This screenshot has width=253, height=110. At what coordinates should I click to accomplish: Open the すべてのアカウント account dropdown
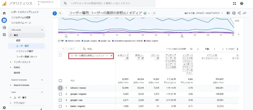coord(46,3)
